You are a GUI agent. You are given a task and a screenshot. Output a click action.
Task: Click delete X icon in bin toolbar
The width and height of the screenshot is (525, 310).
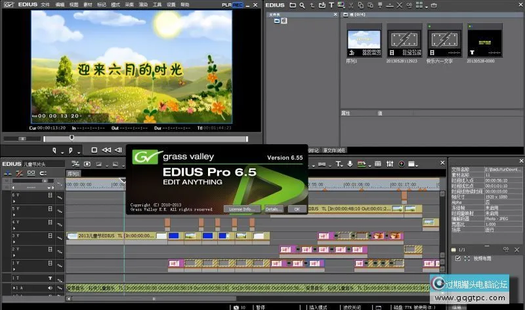click(x=400, y=5)
